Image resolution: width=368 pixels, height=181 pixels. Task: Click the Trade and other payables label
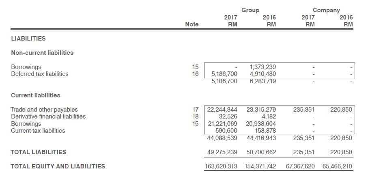click(44, 110)
